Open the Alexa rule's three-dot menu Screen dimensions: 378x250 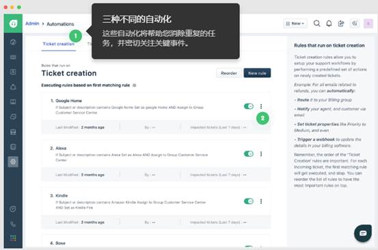(x=261, y=154)
